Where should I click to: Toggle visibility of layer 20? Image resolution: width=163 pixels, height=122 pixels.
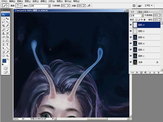click(x=131, y=37)
